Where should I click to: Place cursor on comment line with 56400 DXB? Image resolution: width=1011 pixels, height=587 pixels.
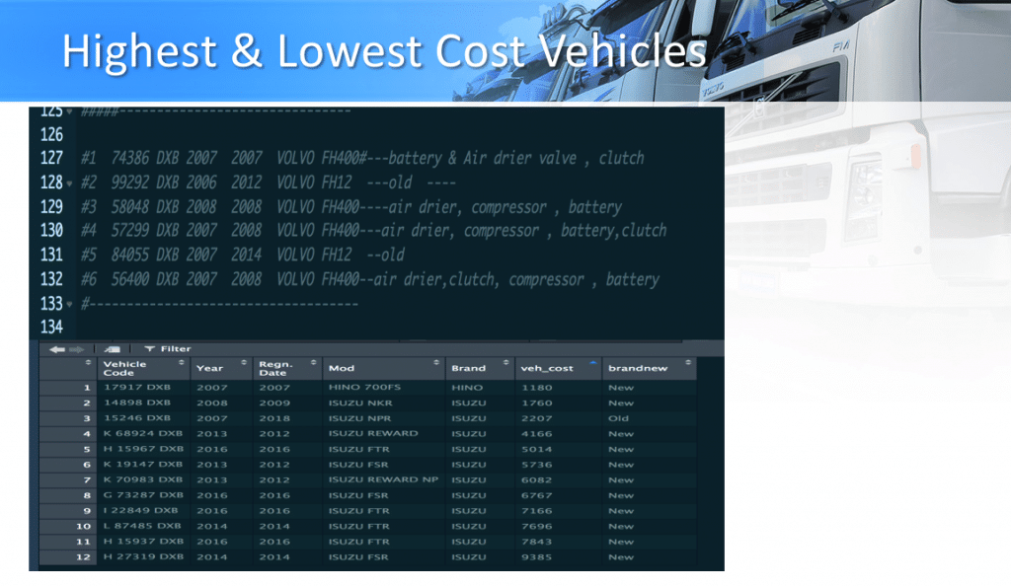coord(370,279)
